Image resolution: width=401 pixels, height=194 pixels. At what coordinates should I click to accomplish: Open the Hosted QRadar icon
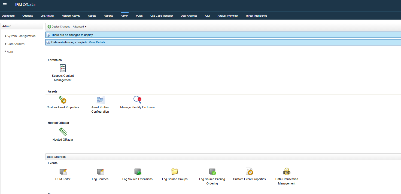click(x=63, y=132)
